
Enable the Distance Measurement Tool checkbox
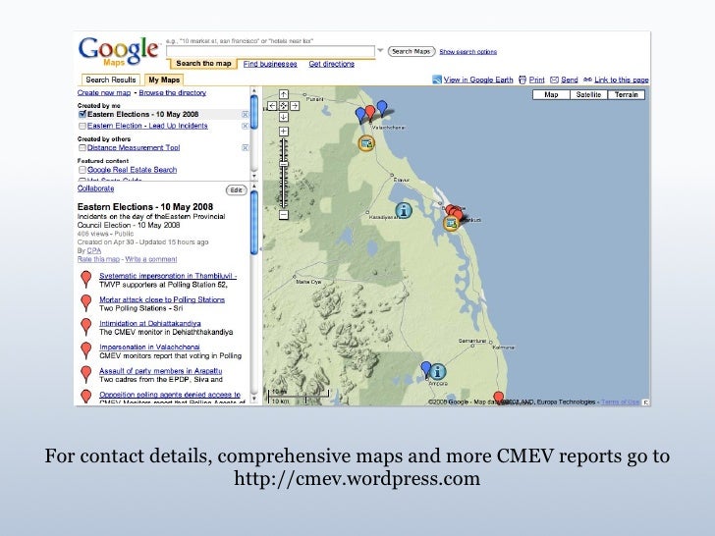(82, 147)
